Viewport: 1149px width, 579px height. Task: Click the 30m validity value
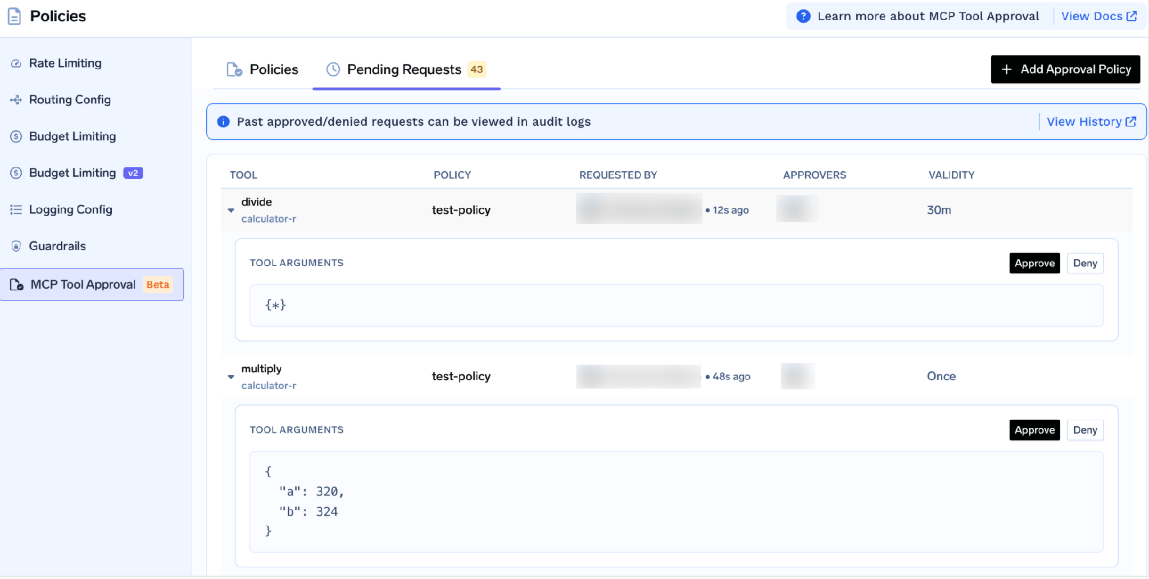(939, 210)
